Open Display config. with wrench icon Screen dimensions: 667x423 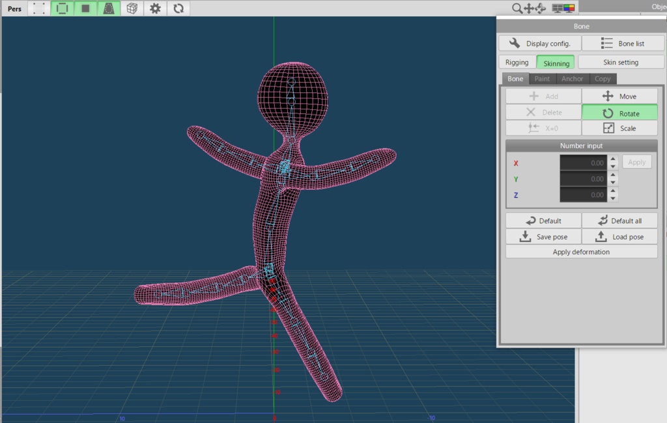click(540, 44)
